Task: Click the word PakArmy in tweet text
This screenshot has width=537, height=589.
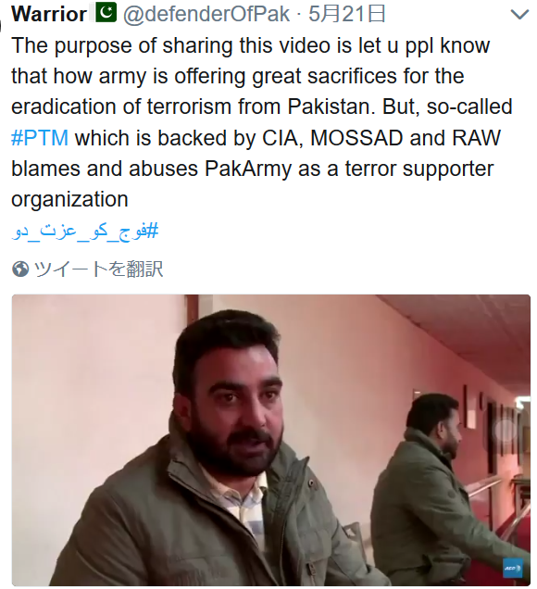Action: [x=248, y=169]
